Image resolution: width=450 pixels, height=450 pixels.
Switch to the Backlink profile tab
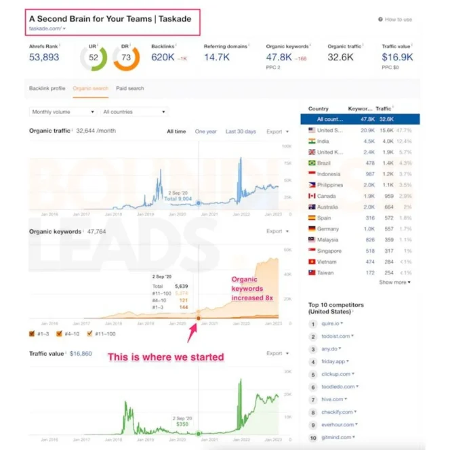47,88
